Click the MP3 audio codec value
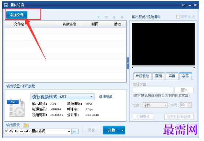The image size is (204, 141). pyautogui.click(x=89, y=104)
